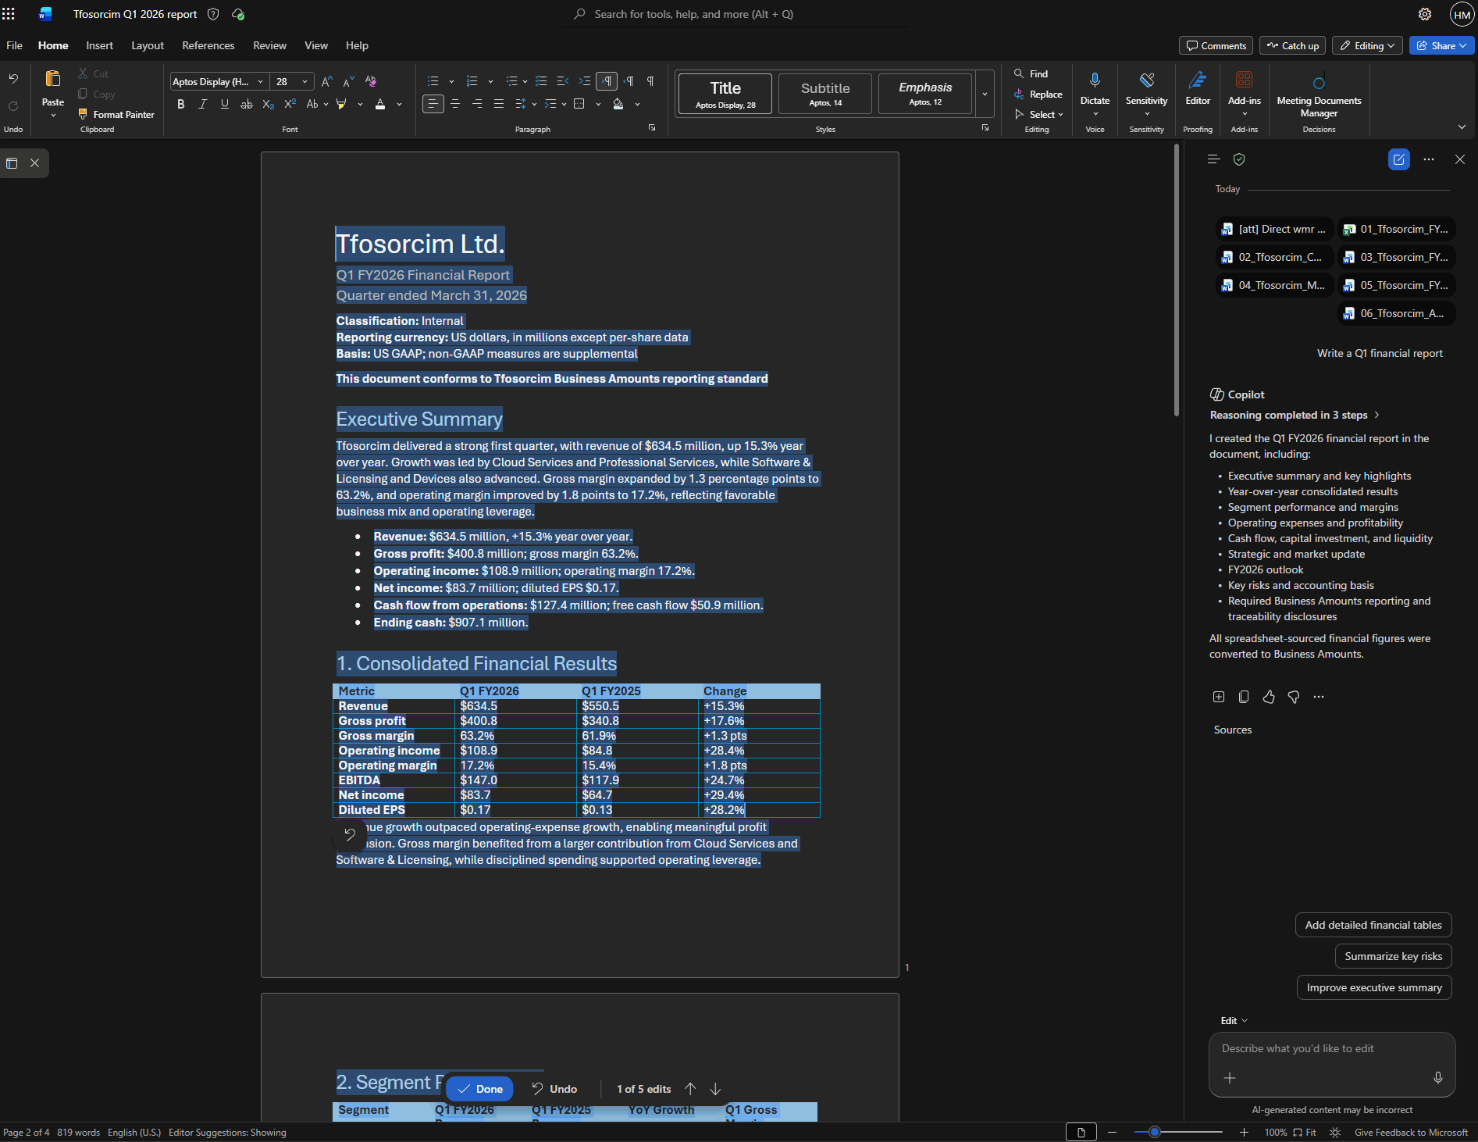The image size is (1478, 1142).
Task: Open Copilot pane more options
Action: (1429, 159)
